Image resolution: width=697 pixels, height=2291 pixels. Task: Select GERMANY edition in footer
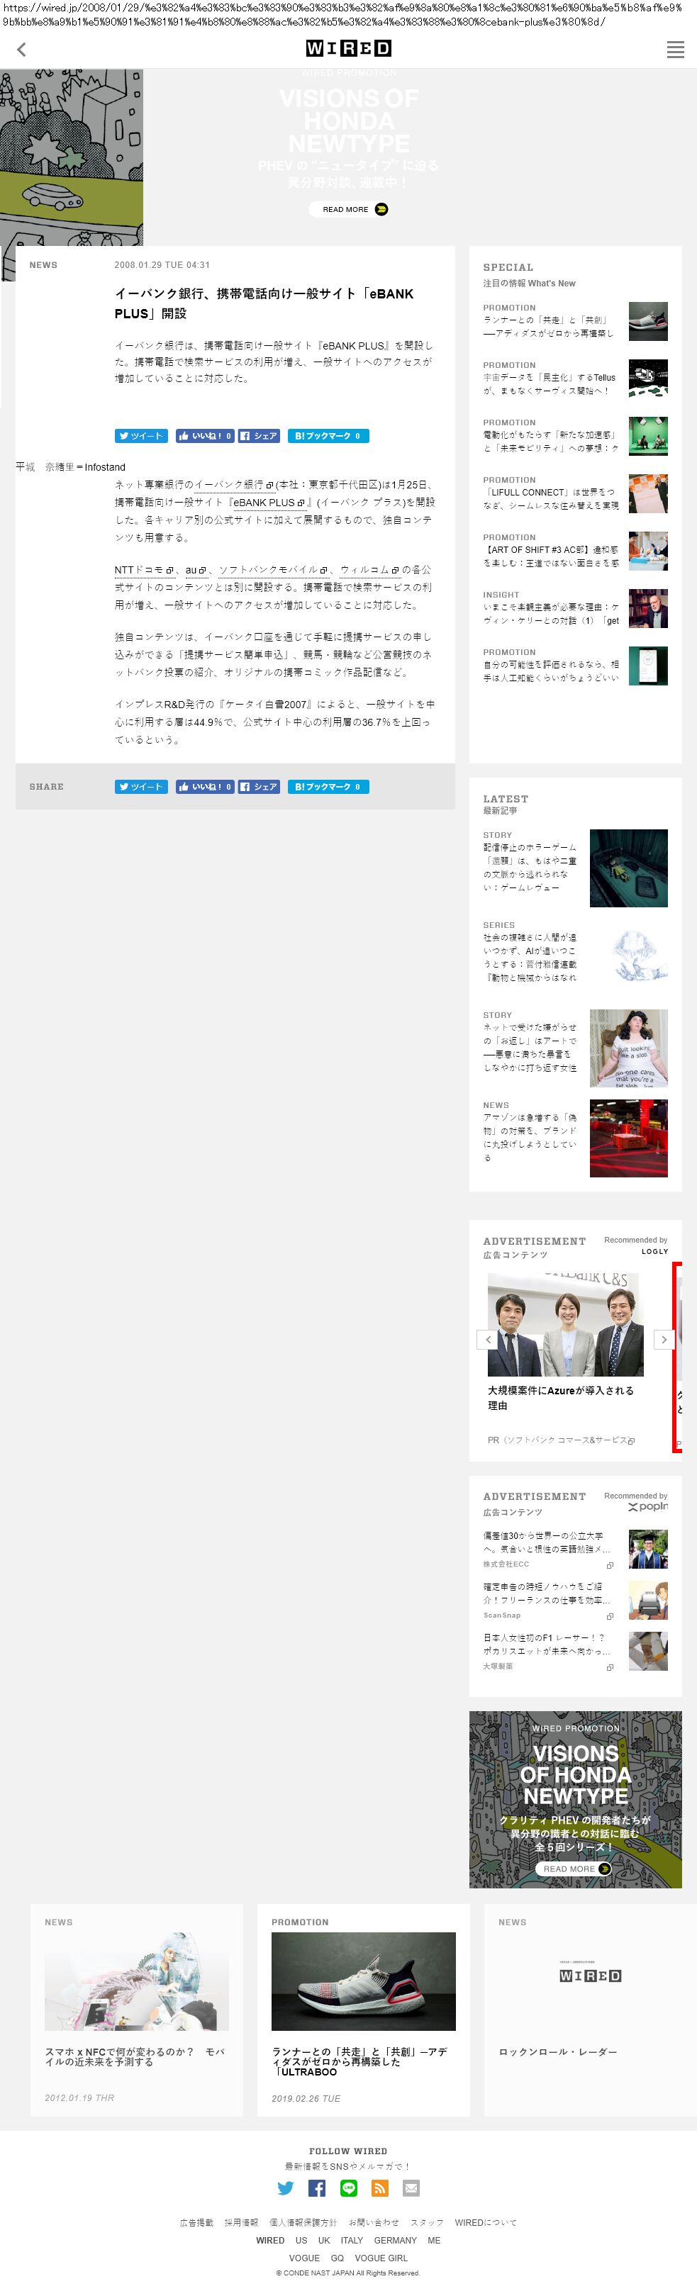click(x=395, y=2240)
